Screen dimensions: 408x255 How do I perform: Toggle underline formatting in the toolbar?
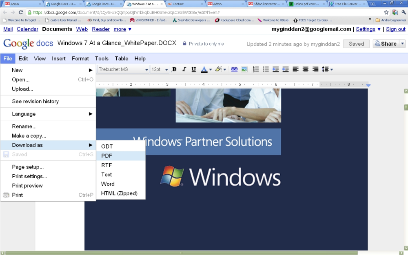pyautogui.click(x=193, y=69)
